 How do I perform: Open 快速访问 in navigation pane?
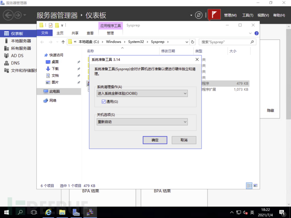click(56, 55)
